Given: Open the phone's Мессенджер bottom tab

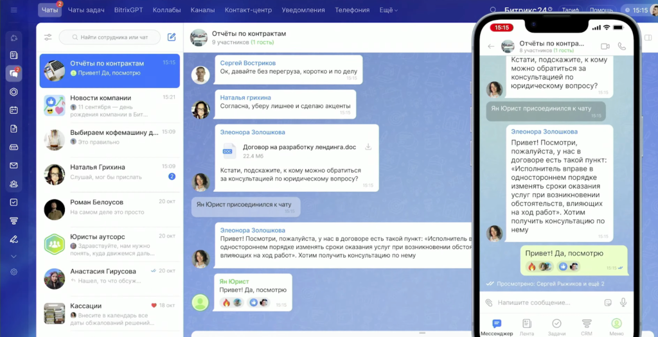Looking at the screenshot, I should (x=497, y=327).
